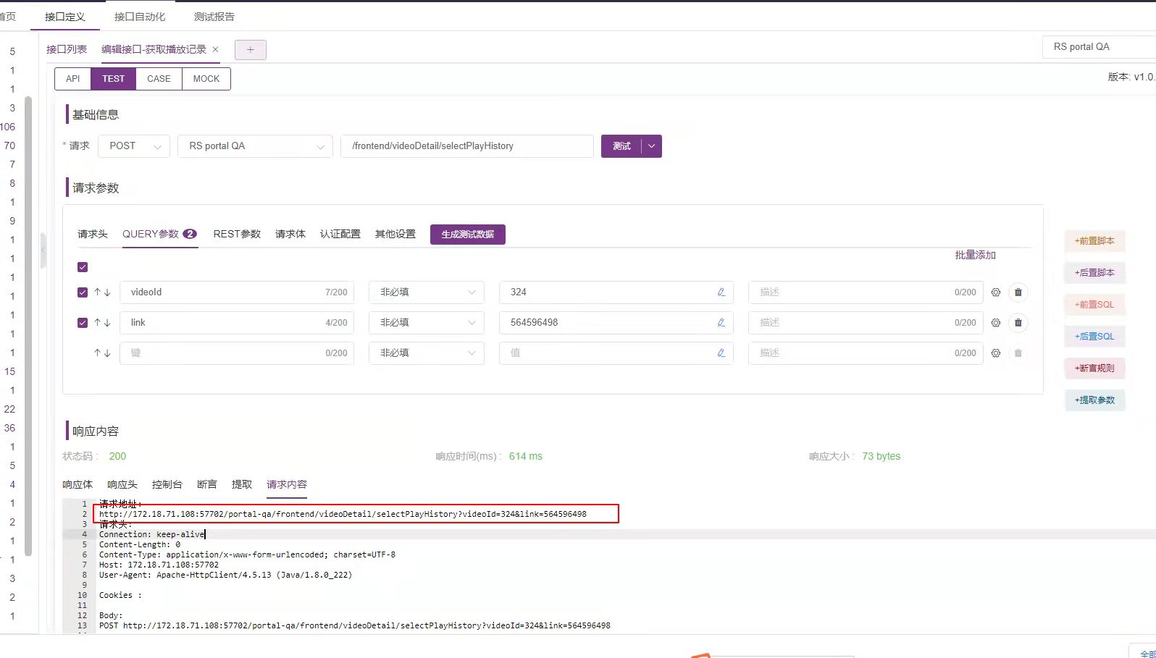Click trash icon on empty parameter row
This screenshot has height=658, width=1156.
click(1018, 353)
